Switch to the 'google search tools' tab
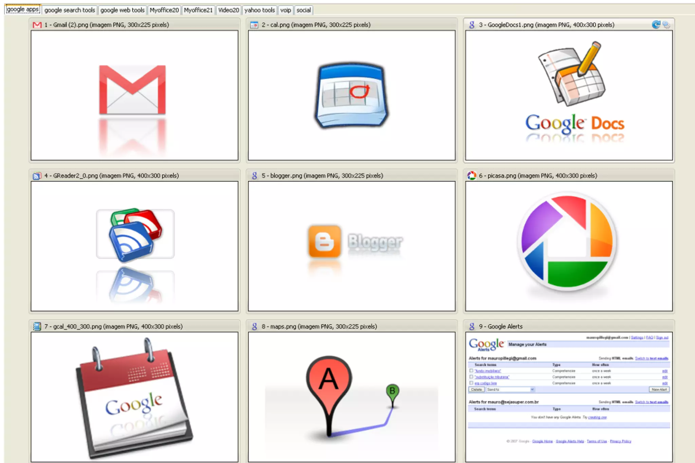The image size is (695, 463). [70, 10]
